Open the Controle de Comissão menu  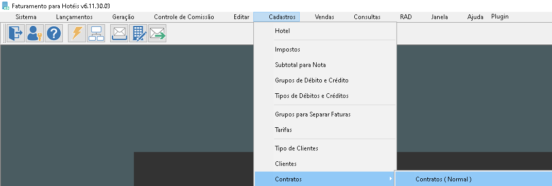(x=184, y=17)
